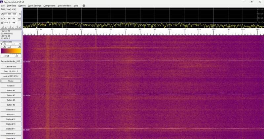This screenshot has height=139, width=264.
Task: Click Button #8
Action: (11, 100)
